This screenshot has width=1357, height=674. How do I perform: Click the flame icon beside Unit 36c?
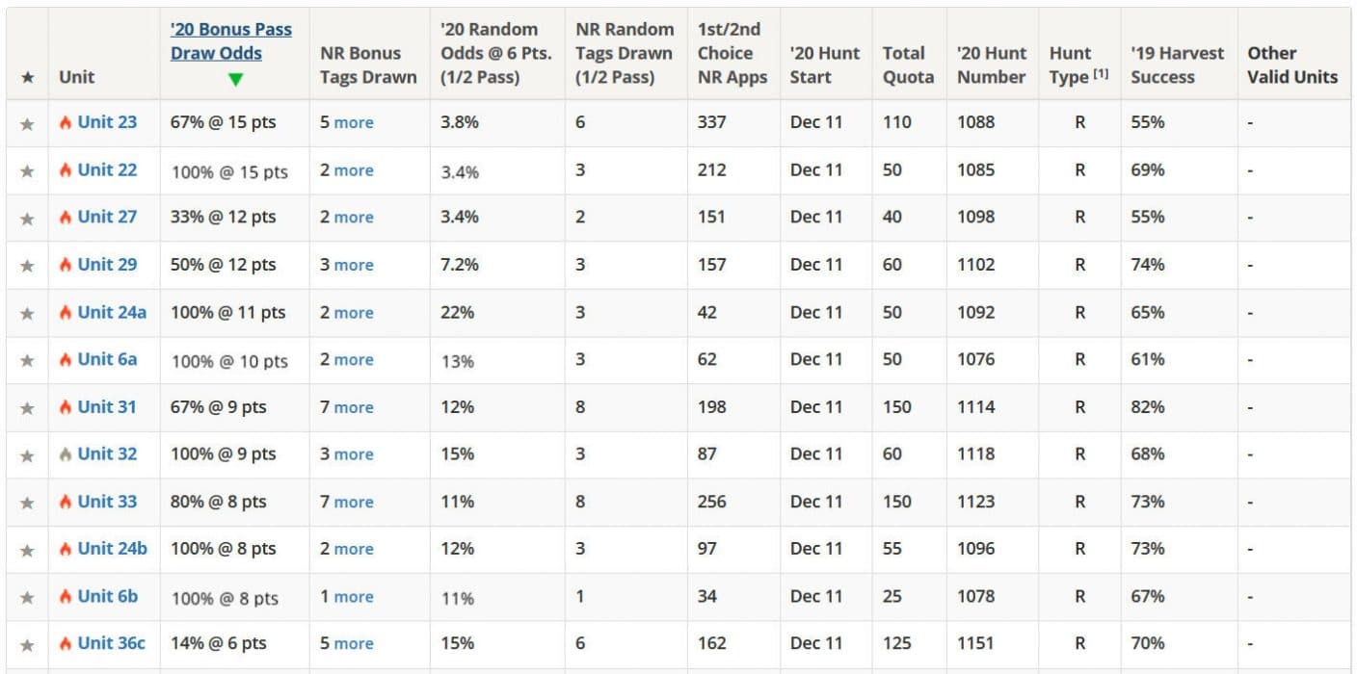click(x=66, y=644)
